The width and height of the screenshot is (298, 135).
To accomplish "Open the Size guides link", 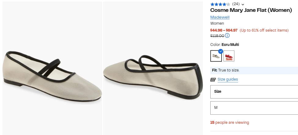I will [228, 79].
